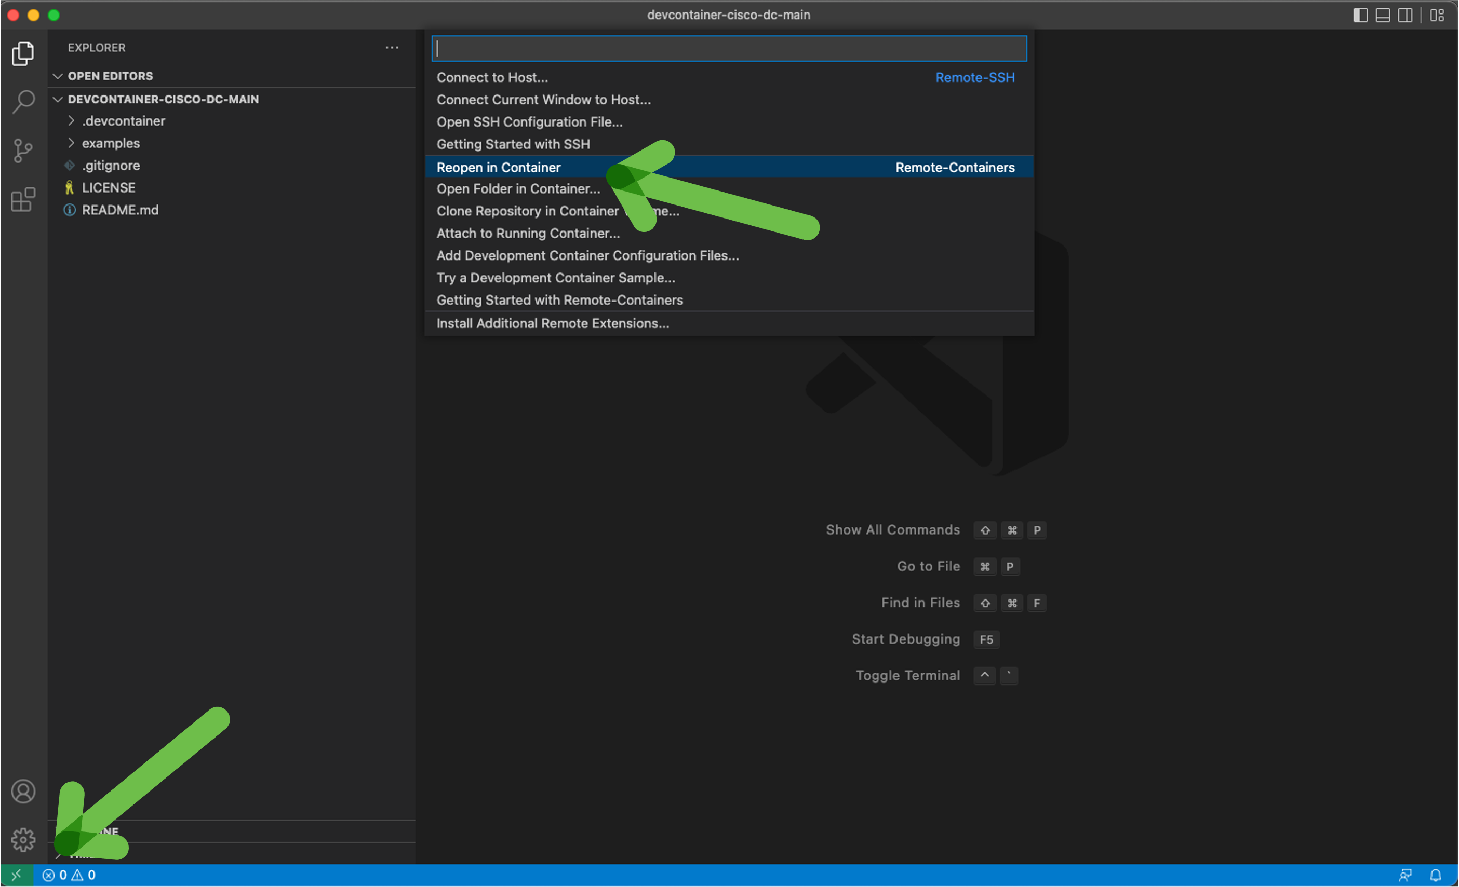Open the .gitignore file

(x=232, y=165)
